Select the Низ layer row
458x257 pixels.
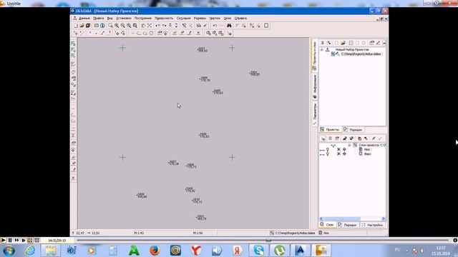pos(367,149)
